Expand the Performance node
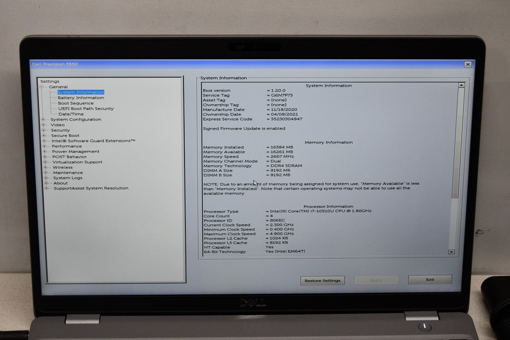510x340 pixels. pos(44,146)
